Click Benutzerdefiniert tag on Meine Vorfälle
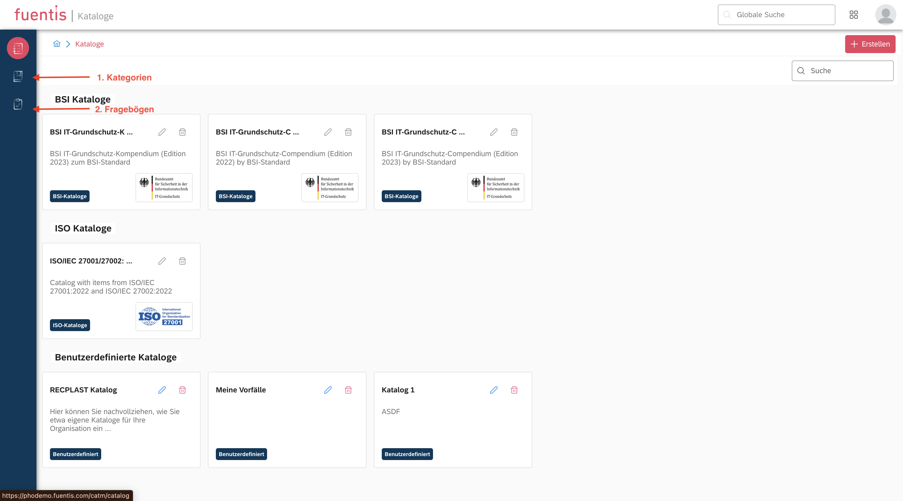This screenshot has height=501, width=903. pyautogui.click(x=241, y=454)
